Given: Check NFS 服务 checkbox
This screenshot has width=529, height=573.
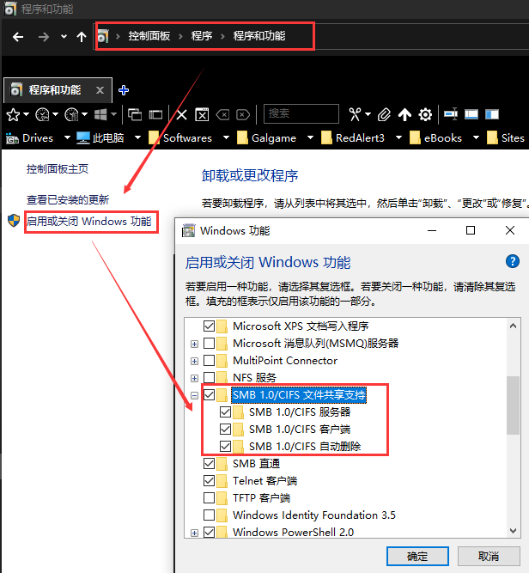Looking at the screenshot, I should click(209, 377).
